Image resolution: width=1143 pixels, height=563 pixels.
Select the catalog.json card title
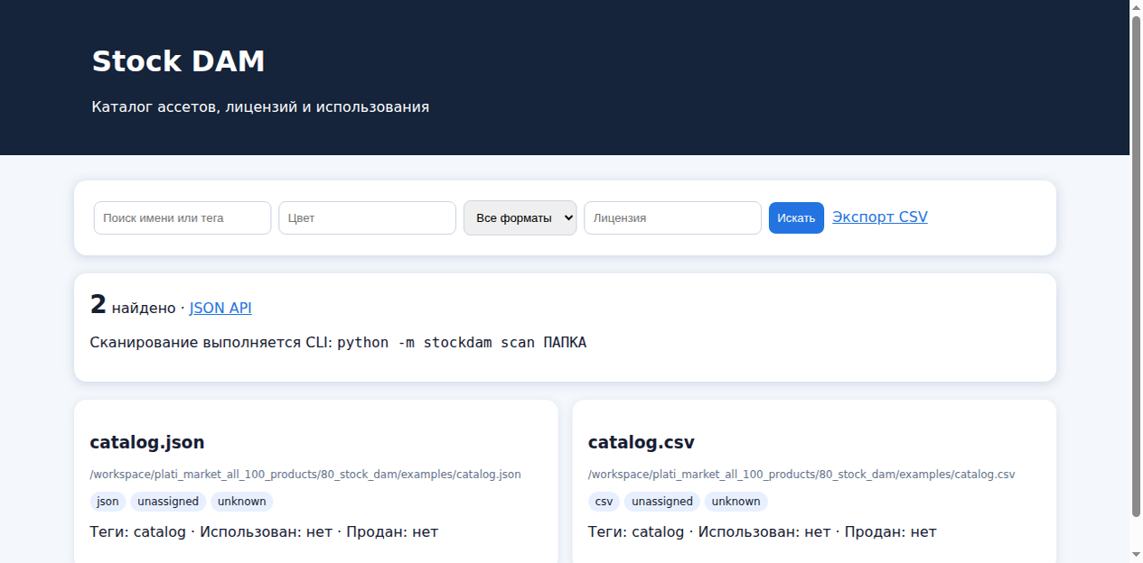pos(147,442)
